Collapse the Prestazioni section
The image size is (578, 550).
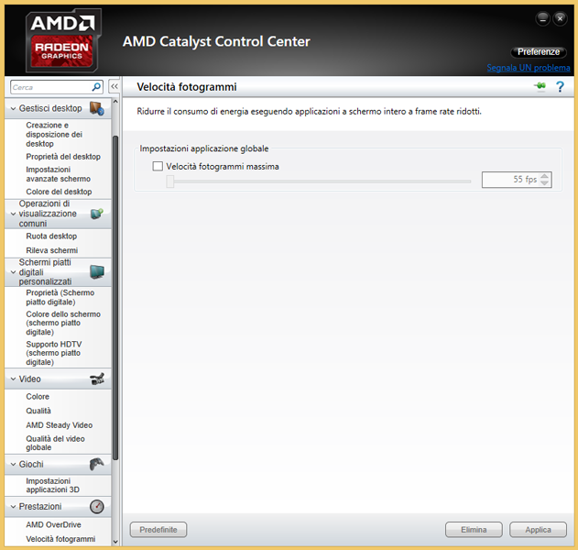tap(13, 507)
